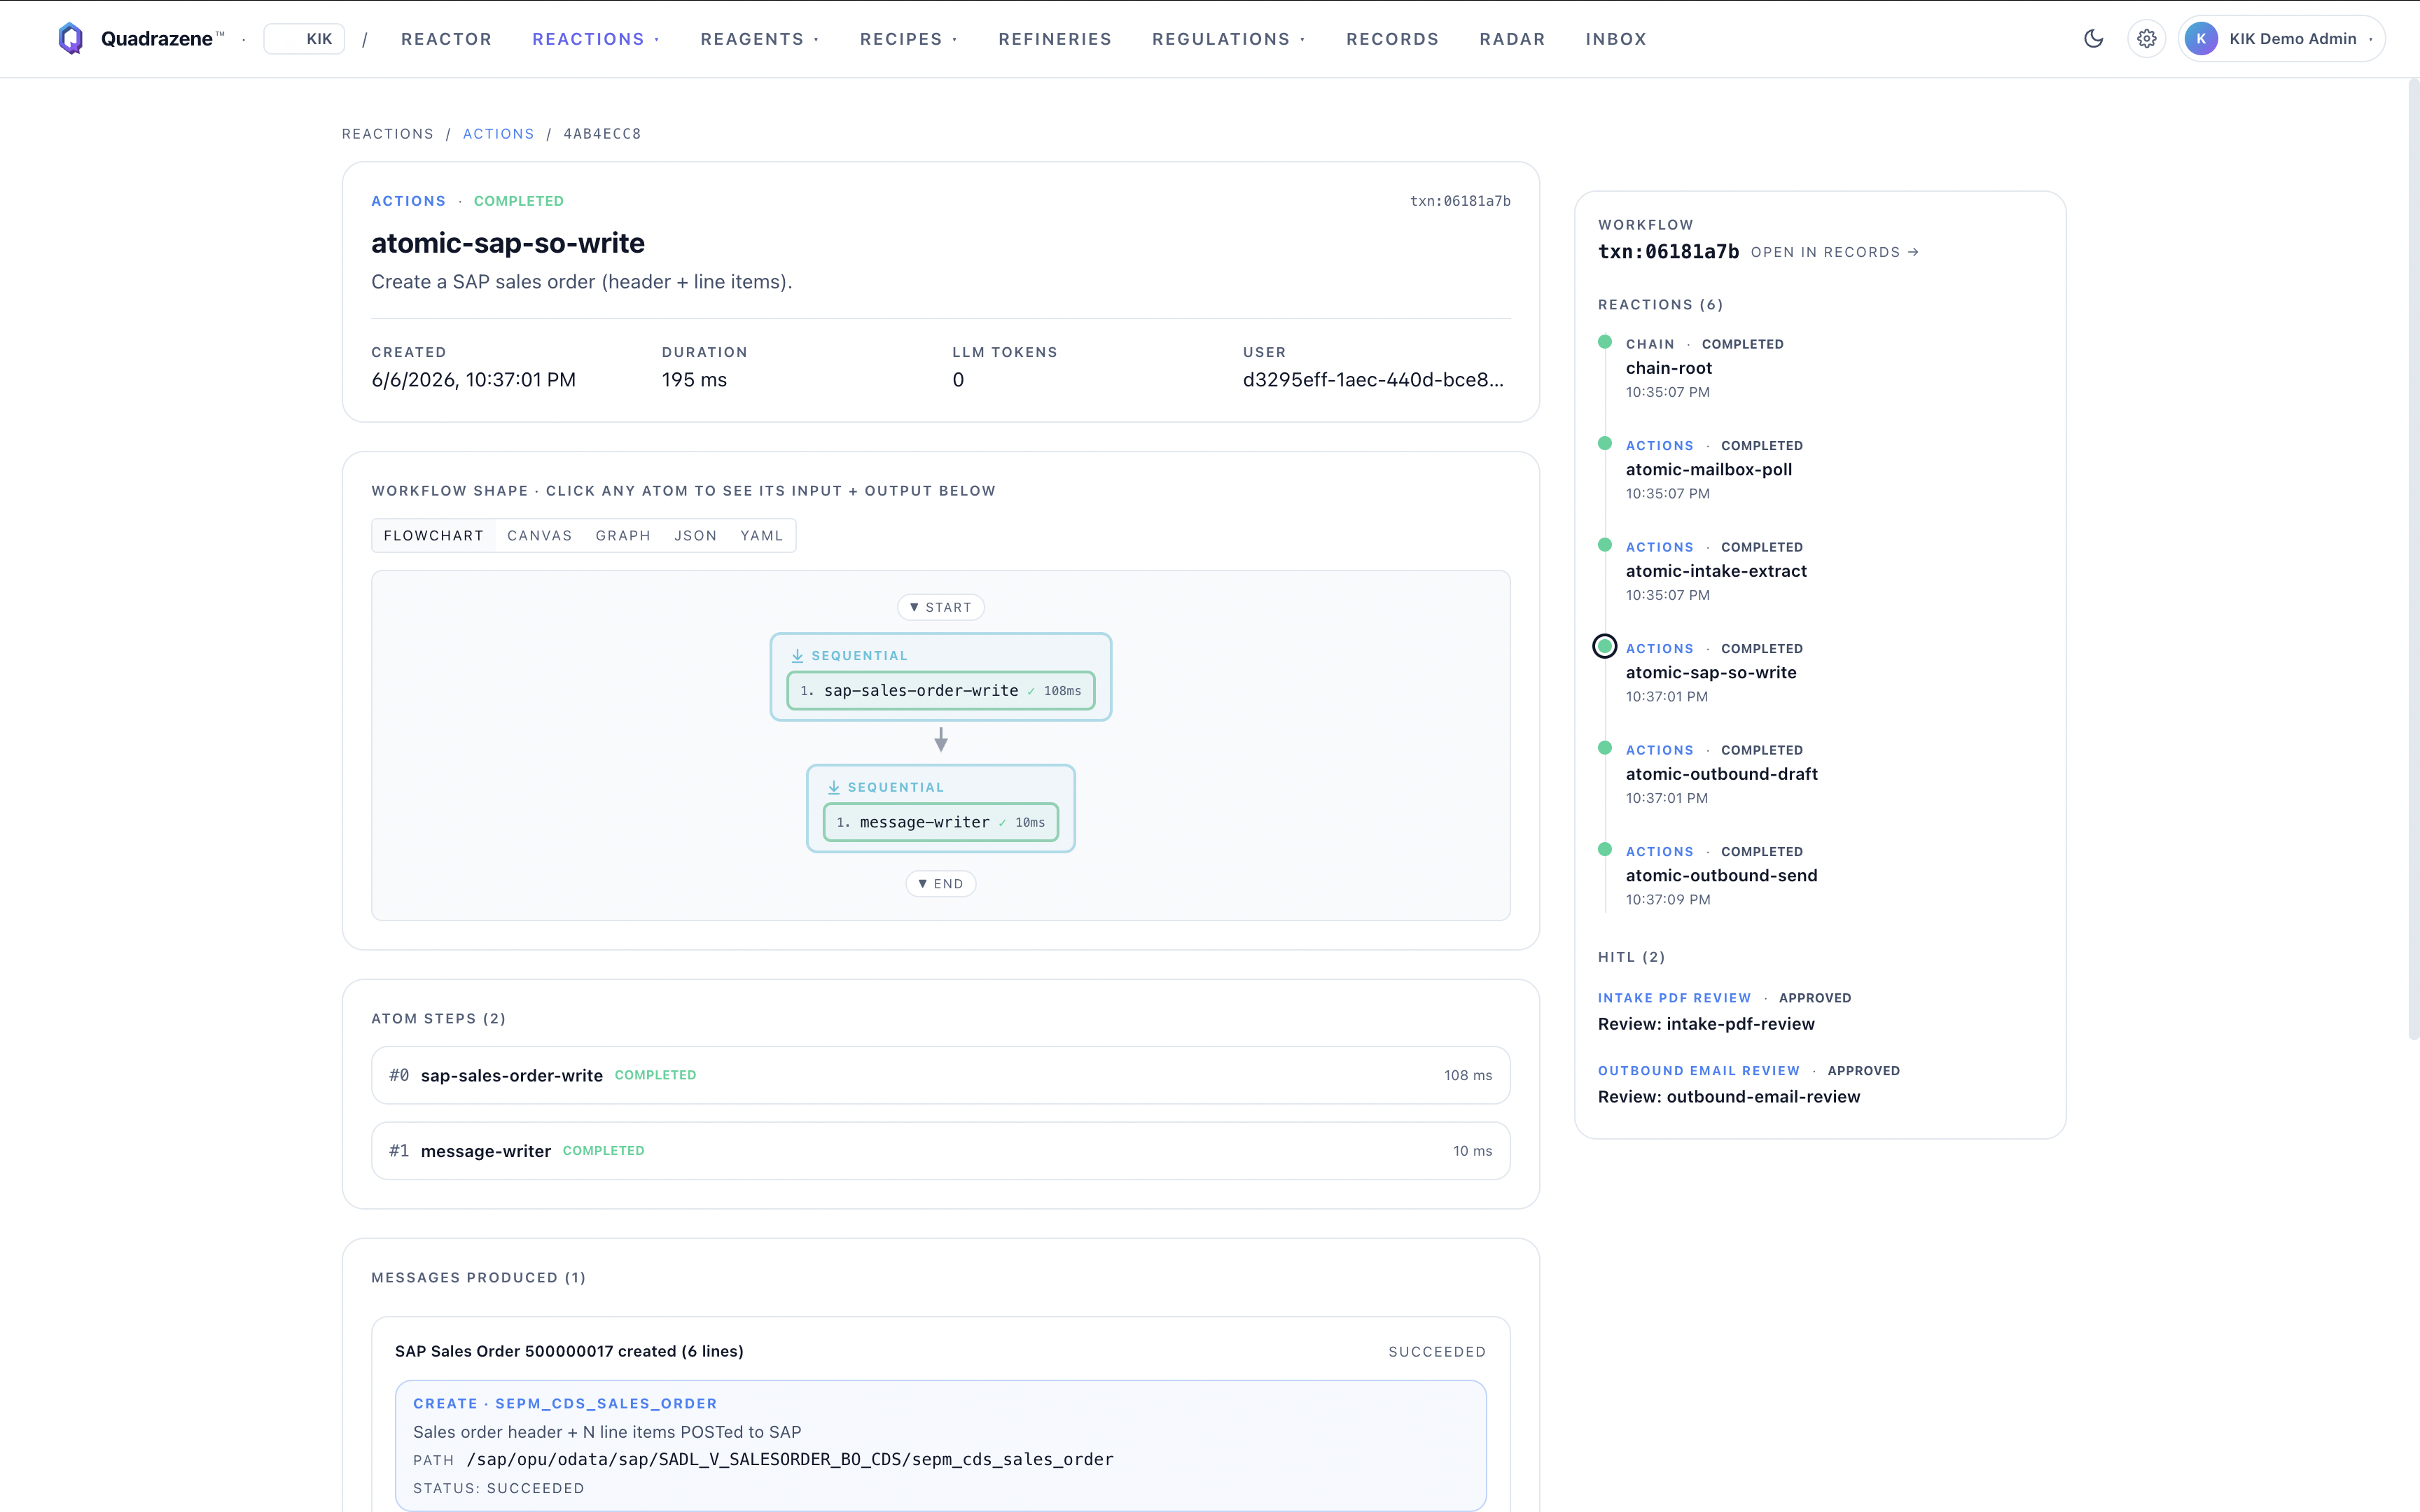Switch to the Canvas view tab
This screenshot has width=2420, height=1512.
[x=539, y=536]
